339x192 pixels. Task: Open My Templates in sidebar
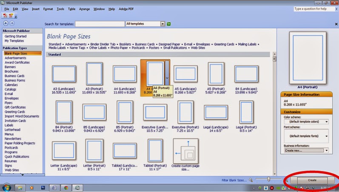pyautogui.click(x=14, y=41)
